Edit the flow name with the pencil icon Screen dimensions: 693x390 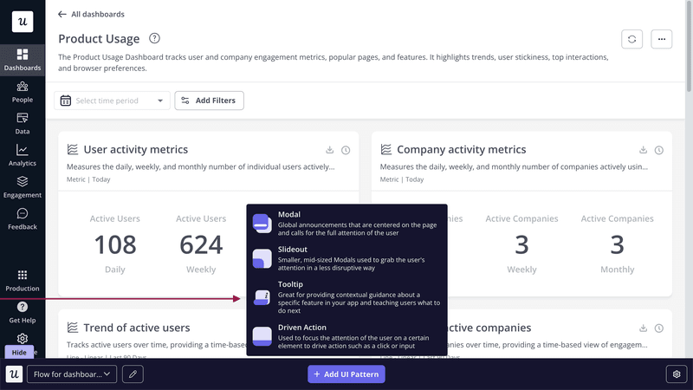[133, 374]
